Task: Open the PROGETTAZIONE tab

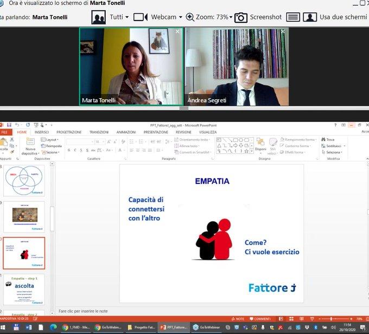Action: coord(69,132)
